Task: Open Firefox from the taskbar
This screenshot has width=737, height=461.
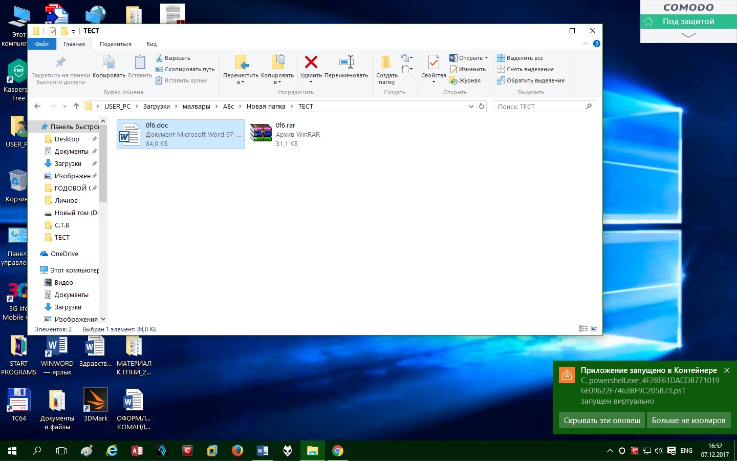Action: coord(237,451)
